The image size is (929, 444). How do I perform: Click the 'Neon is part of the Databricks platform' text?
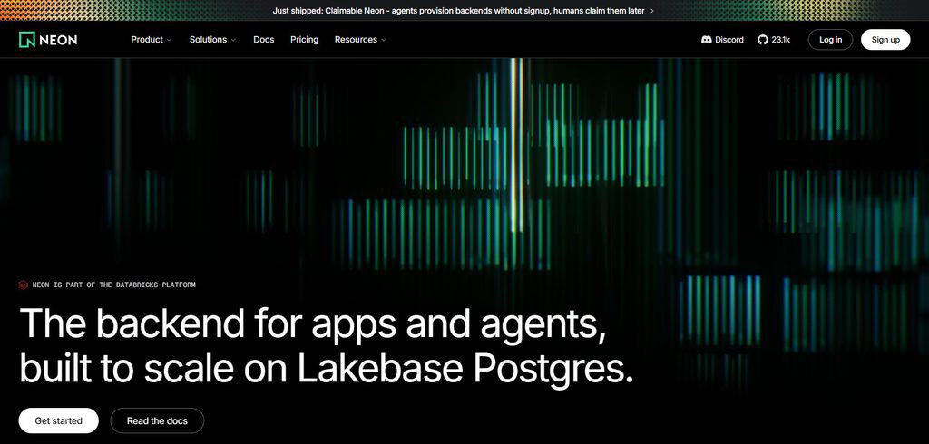(x=113, y=285)
